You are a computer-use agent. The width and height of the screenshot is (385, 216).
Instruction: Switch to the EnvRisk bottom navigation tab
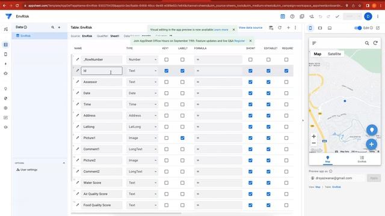click(x=362, y=159)
